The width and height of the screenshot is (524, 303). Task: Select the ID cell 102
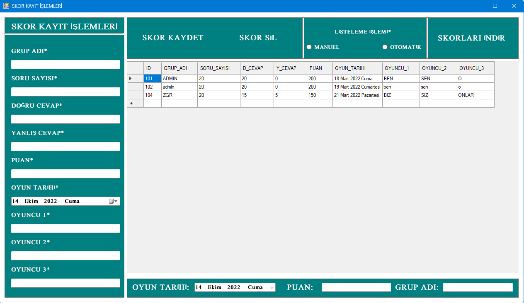[153, 87]
